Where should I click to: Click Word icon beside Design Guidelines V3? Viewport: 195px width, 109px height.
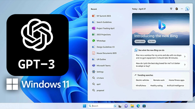(x=94, y=47)
